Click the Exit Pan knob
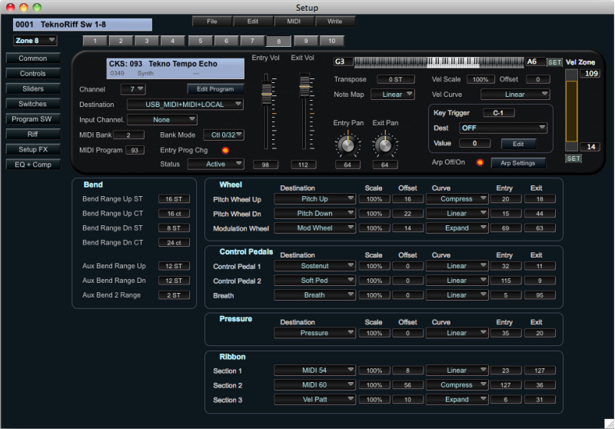The image size is (615, 429). (384, 144)
